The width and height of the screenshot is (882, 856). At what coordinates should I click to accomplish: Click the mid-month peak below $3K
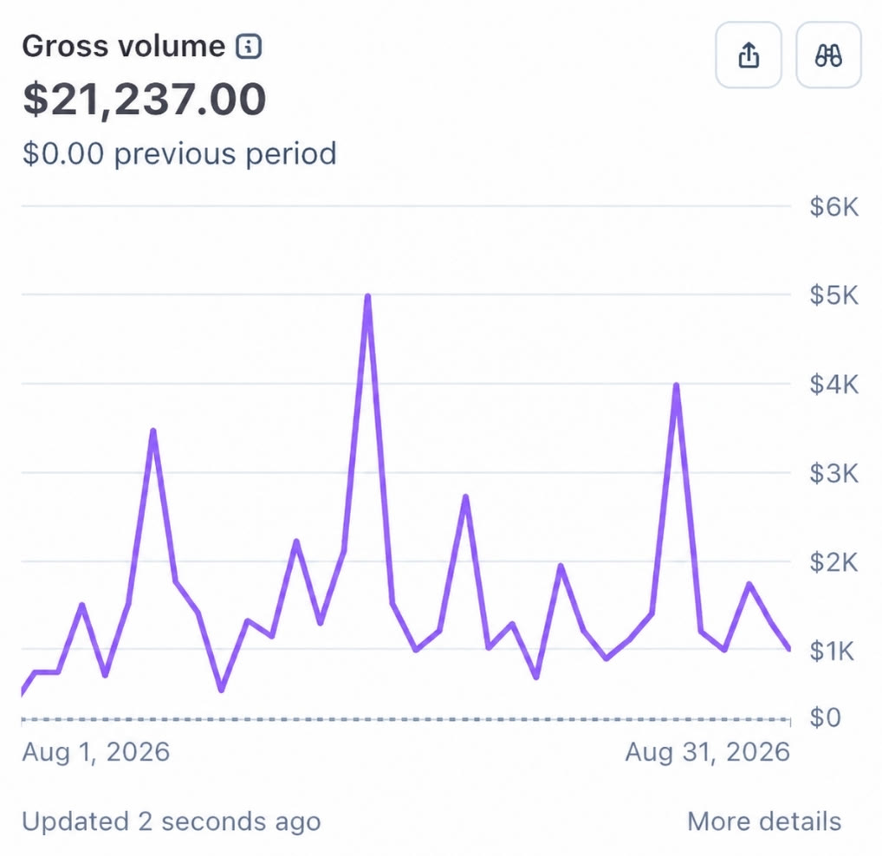coord(466,497)
